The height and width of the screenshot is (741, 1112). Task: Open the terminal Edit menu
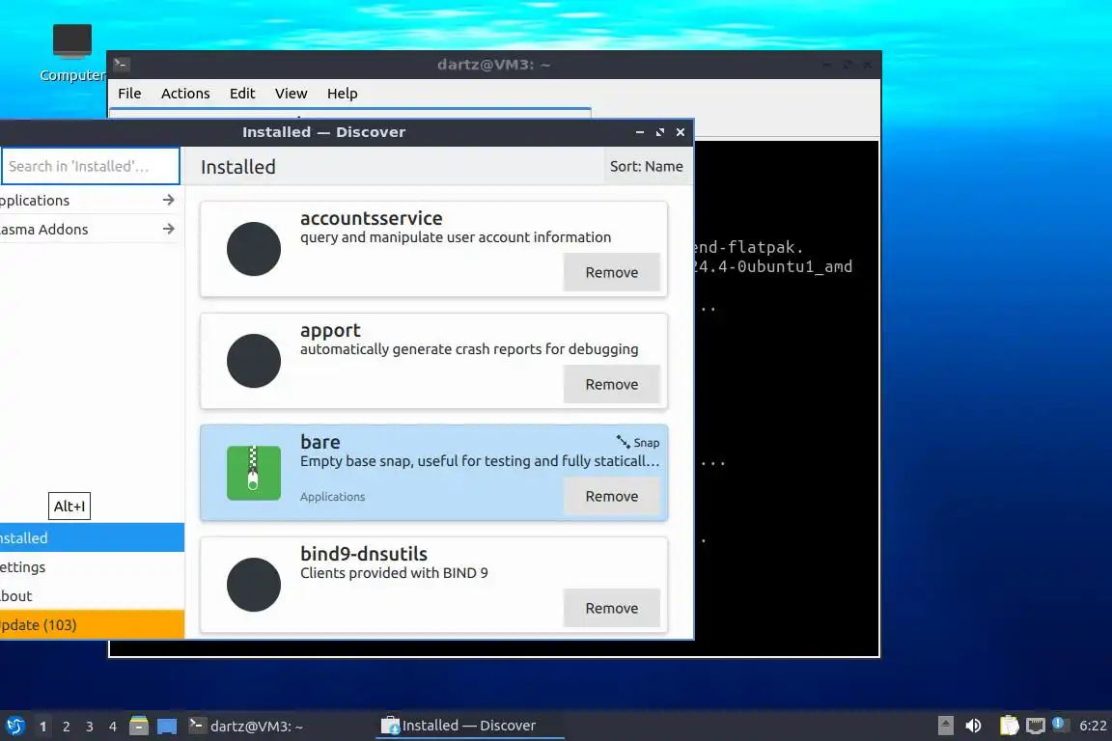point(242,94)
